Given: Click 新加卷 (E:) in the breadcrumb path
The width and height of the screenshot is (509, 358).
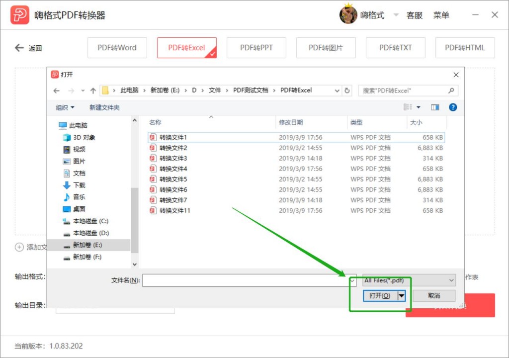Looking at the screenshot, I should tap(165, 90).
